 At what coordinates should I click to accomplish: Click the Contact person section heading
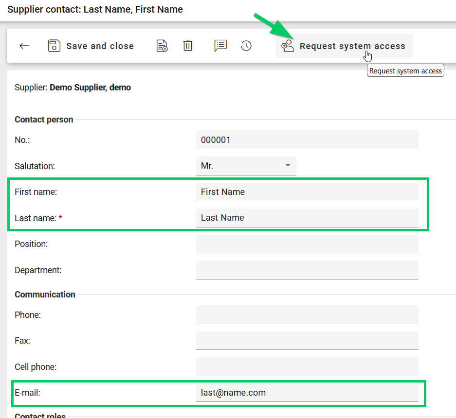(44, 120)
